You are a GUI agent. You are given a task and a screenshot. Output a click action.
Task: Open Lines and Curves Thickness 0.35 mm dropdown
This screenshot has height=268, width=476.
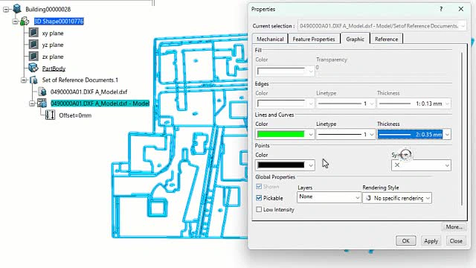pos(447,134)
